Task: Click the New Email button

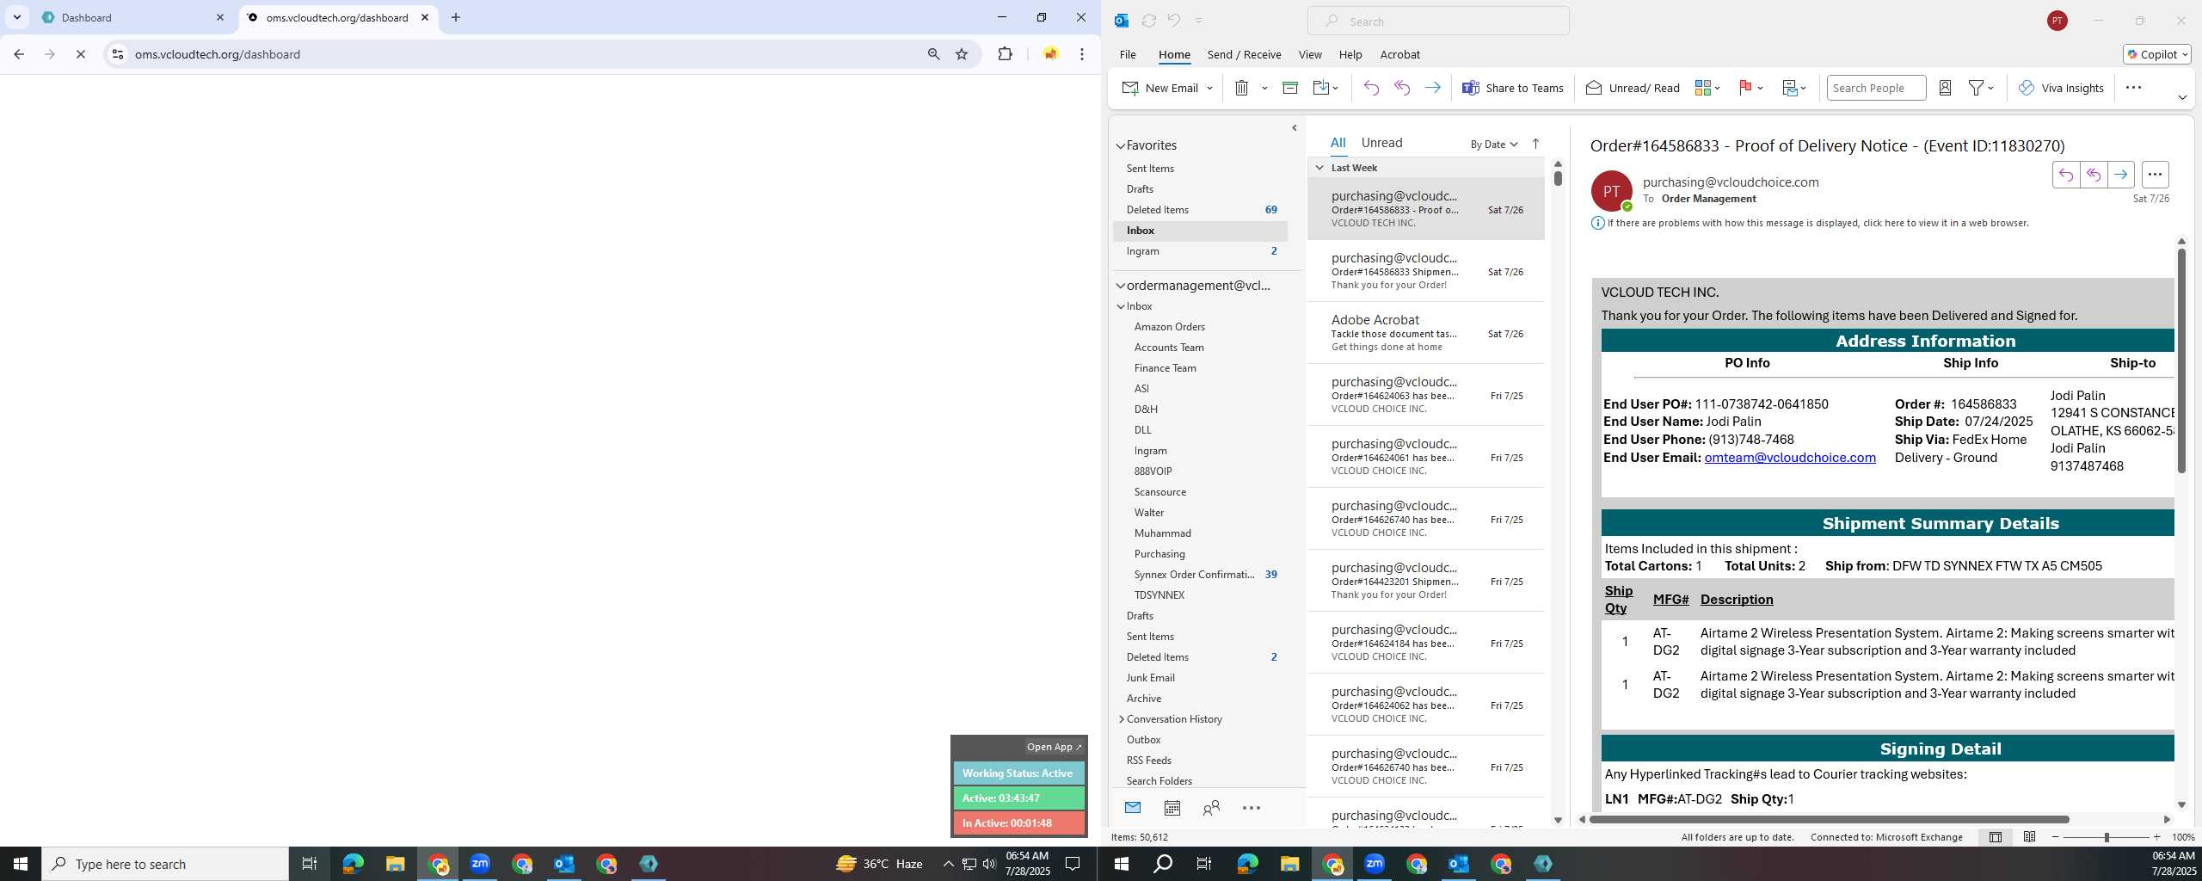Action: tap(1160, 88)
